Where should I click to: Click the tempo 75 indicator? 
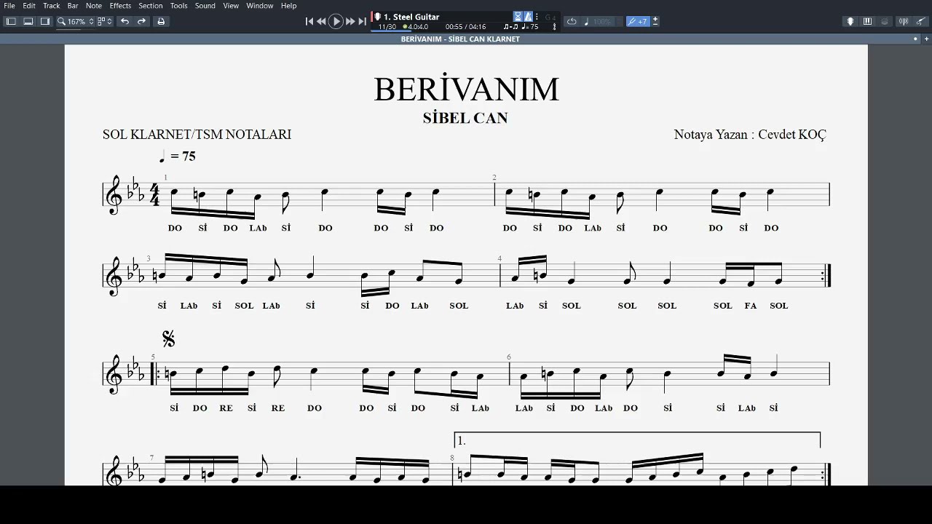530,27
